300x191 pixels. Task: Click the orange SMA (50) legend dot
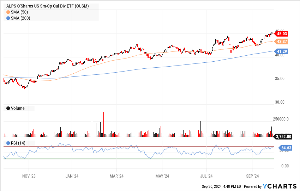pos(8,12)
